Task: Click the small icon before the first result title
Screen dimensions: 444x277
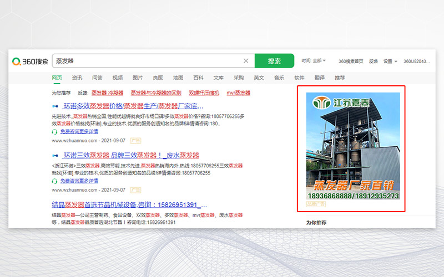Action: point(55,106)
